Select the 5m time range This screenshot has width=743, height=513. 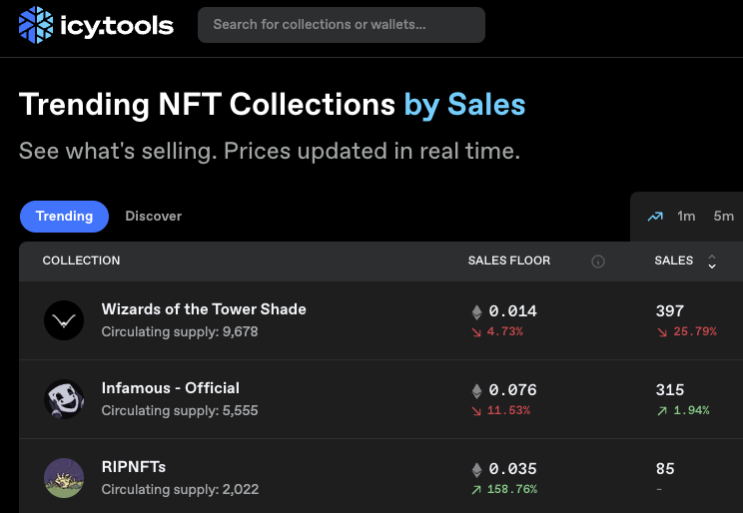[723, 217]
